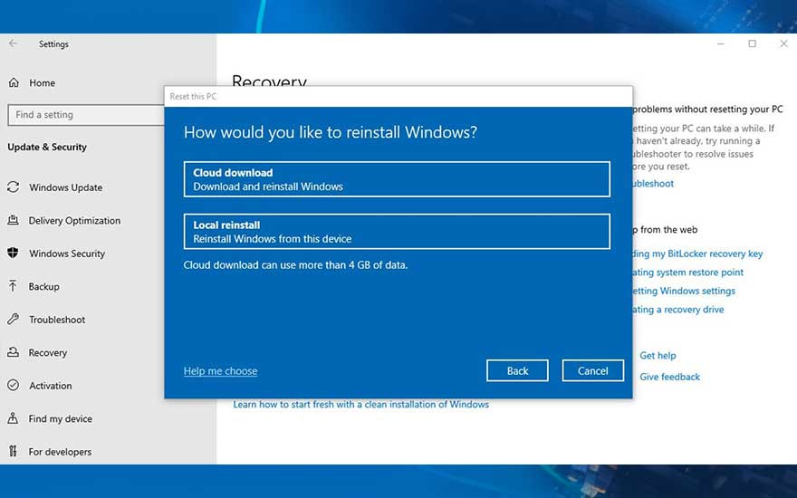Open the Windows settings web help link
Image resolution: width=797 pixels, height=498 pixels.
684,292
